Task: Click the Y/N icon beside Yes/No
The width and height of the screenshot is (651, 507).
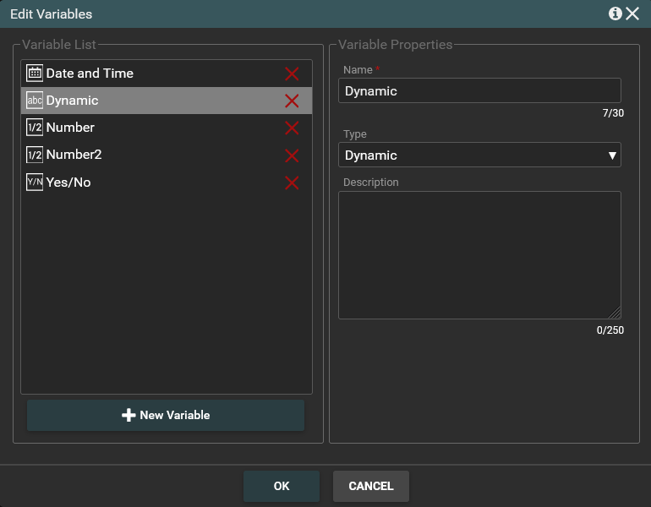Action: coord(35,182)
